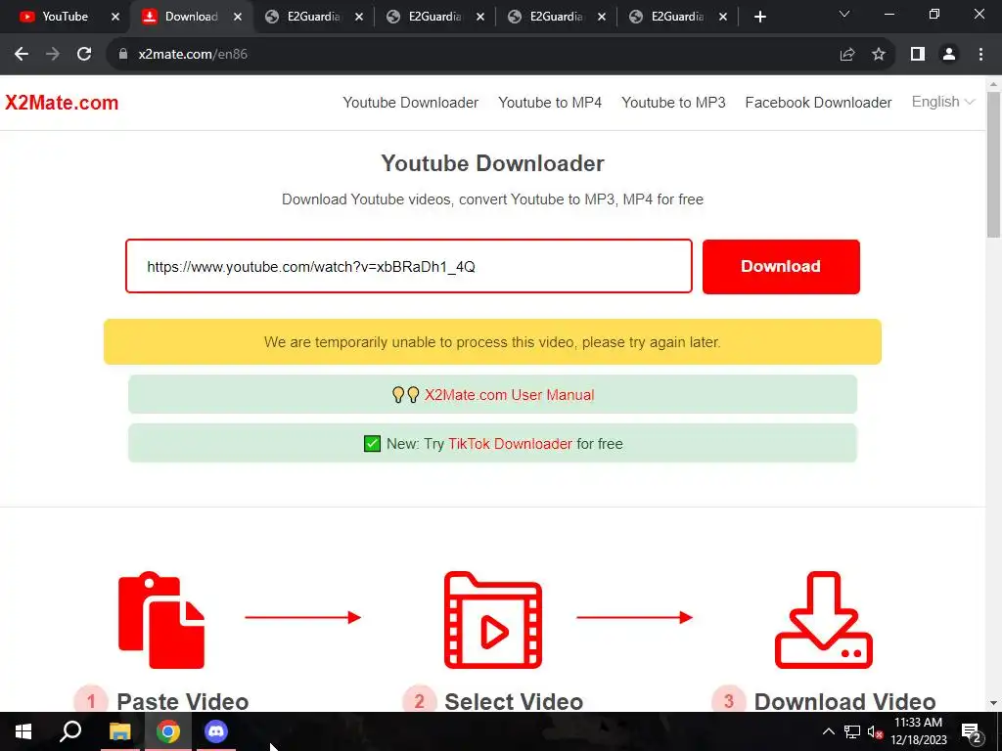1002x751 pixels.
Task: Open TikTok Downloader link
Action: (x=510, y=444)
